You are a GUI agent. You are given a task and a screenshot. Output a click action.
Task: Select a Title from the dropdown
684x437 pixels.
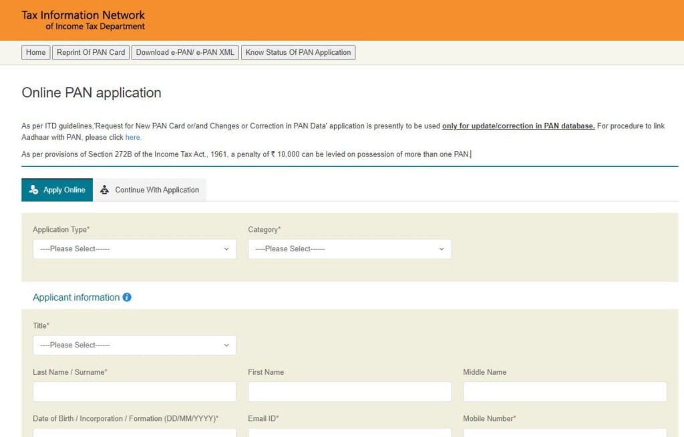tap(134, 345)
